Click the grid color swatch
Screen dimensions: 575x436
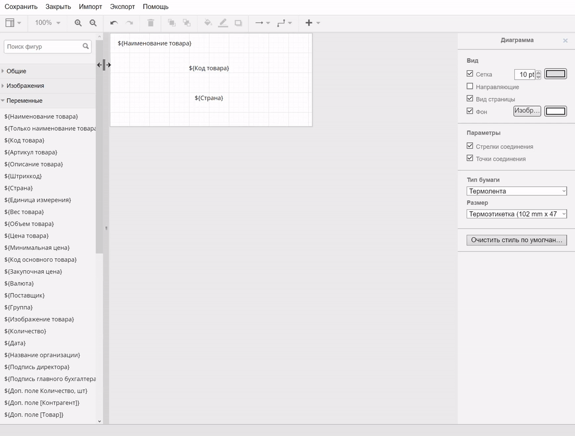click(x=556, y=74)
